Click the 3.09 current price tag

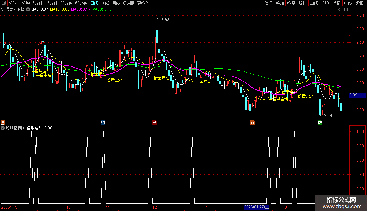[357, 95]
